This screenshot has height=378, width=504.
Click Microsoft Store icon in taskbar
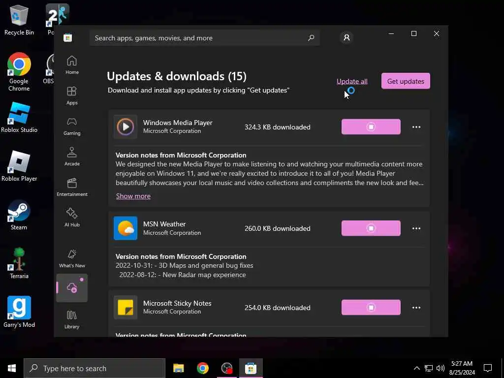click(251, 368)
